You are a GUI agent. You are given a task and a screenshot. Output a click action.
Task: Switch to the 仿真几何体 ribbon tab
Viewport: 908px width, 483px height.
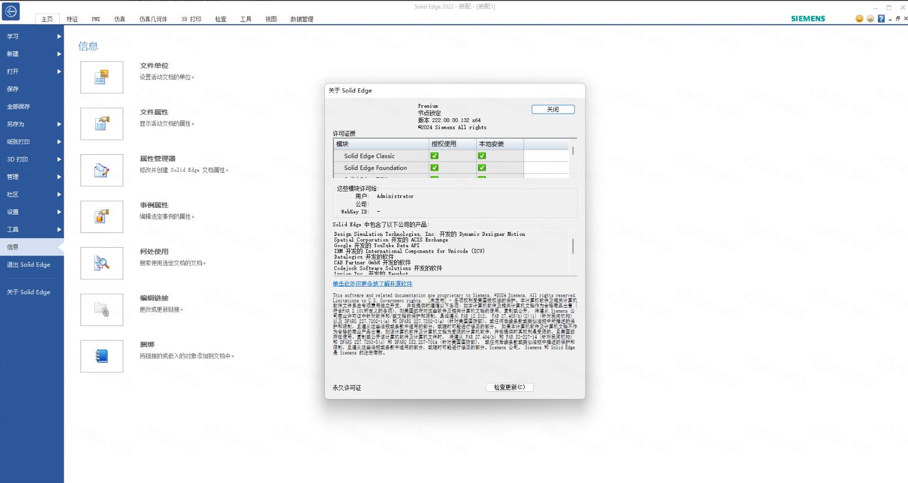point(153,19)
